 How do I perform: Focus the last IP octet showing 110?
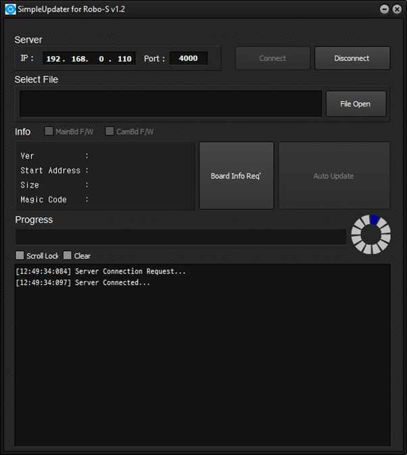click(124, 59)
